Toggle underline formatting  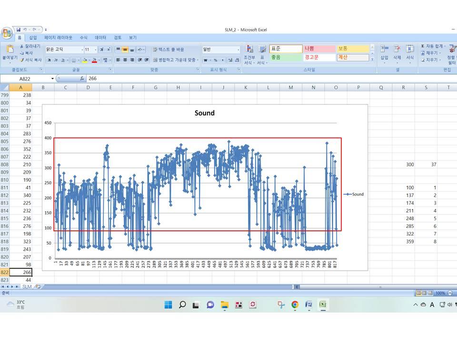(62, 60)
